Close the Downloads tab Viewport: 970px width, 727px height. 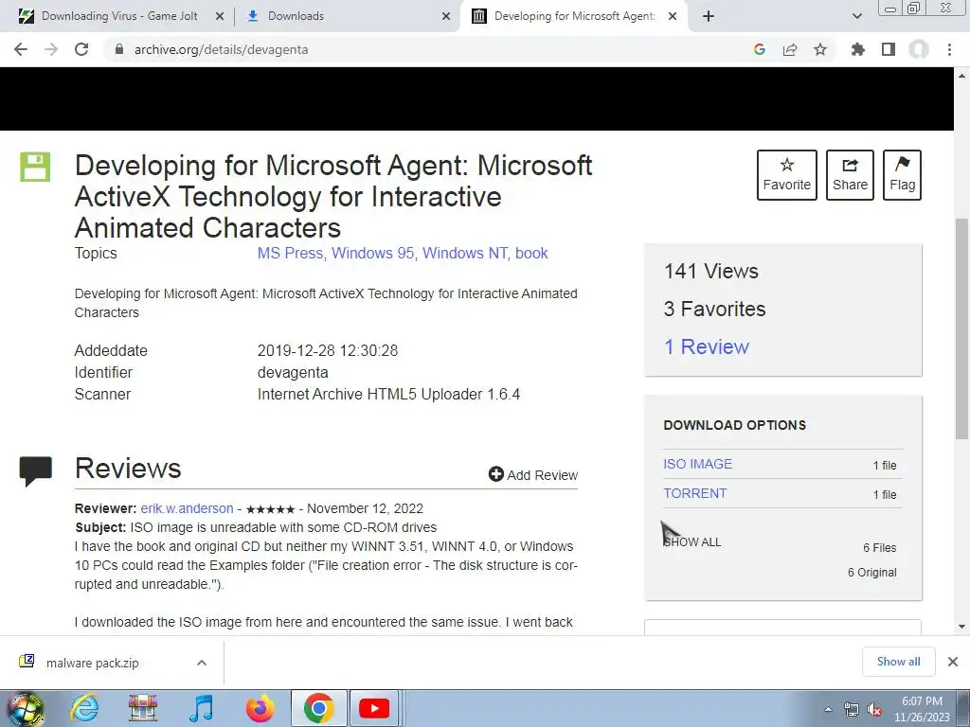[446, 16]
